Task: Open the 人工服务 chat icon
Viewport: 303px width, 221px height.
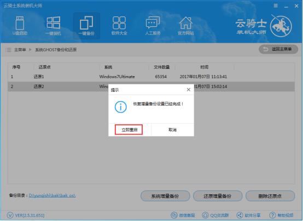Action: 153,26
